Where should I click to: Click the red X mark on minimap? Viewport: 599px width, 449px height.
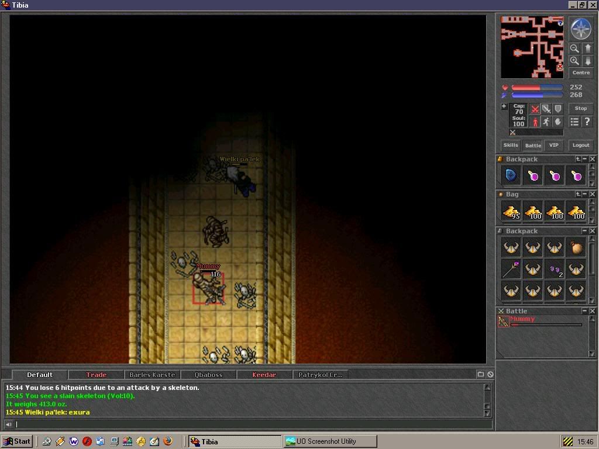(560, 67)
